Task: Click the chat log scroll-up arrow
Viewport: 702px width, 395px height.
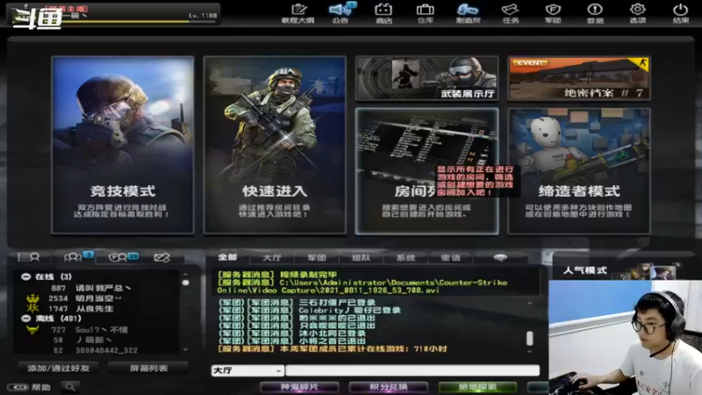Action: coord(530,303)
